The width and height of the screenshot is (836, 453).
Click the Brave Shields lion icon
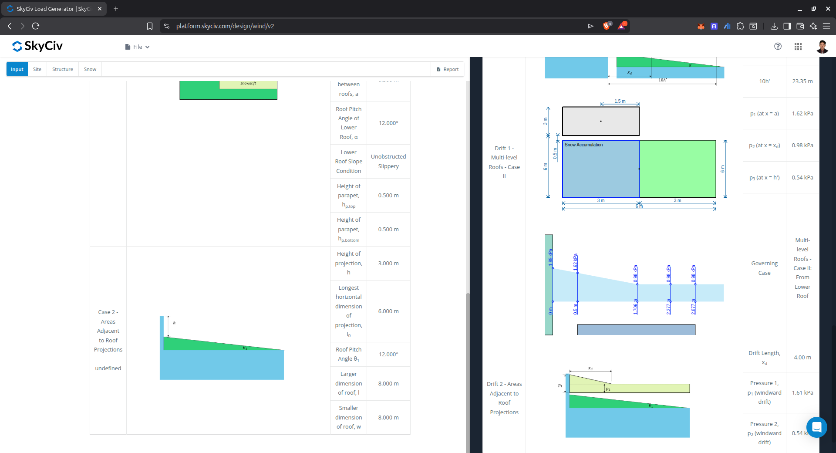click(607, 26)
